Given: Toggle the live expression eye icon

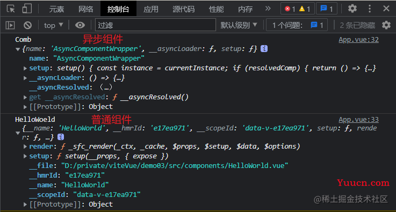Looking at the screenshot, I should tap(80, 25).
